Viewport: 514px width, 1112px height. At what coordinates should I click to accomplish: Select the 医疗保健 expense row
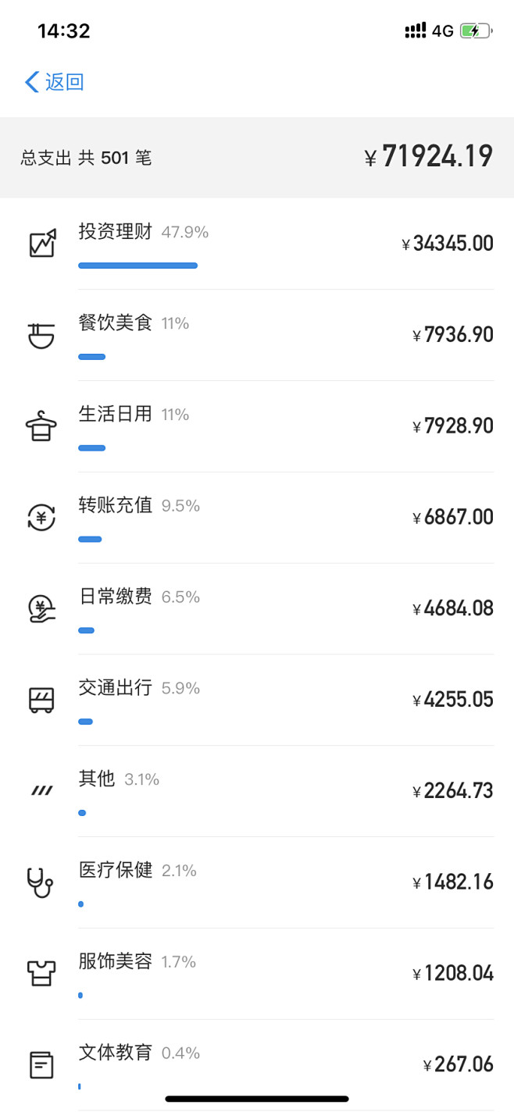(257, 881)
